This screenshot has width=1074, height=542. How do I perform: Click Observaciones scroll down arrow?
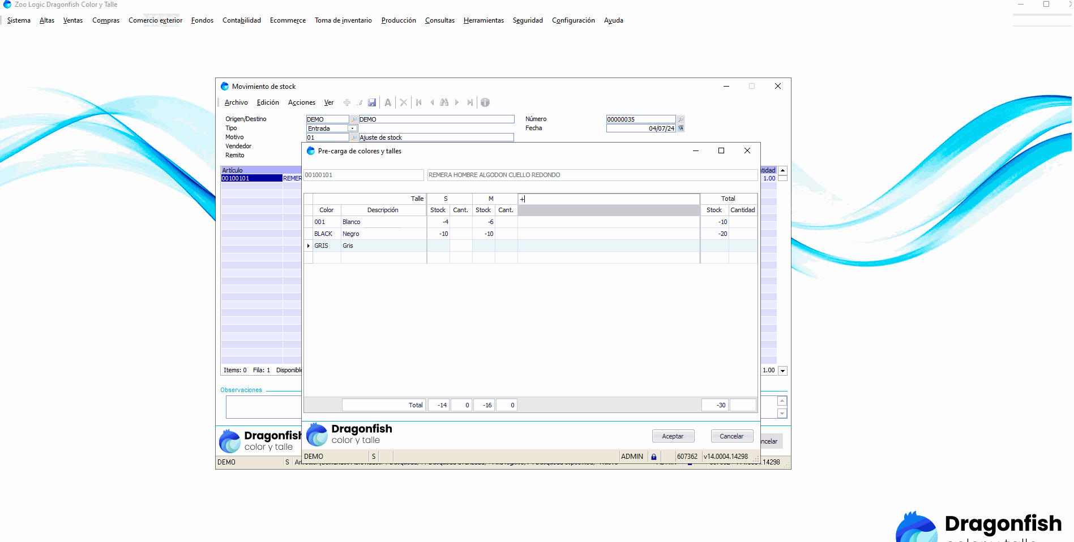click(x=782, y=414)
